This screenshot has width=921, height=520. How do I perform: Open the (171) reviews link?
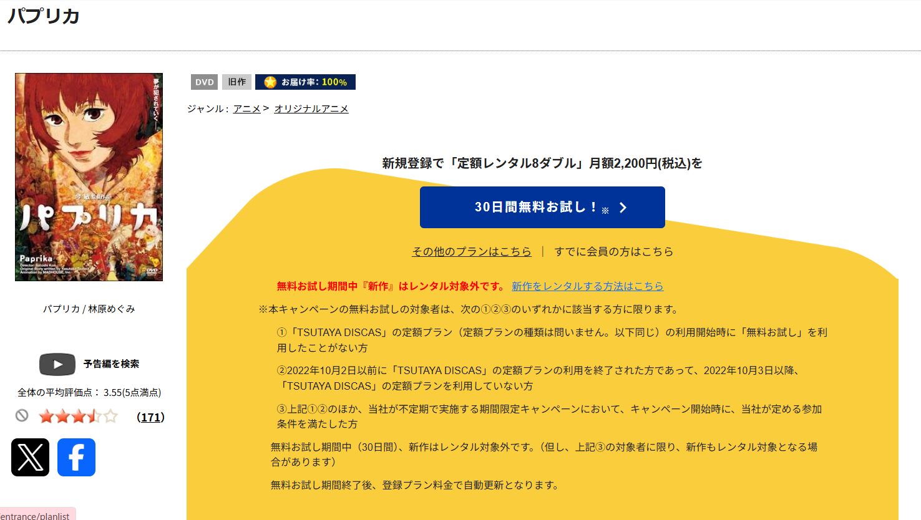150,417
